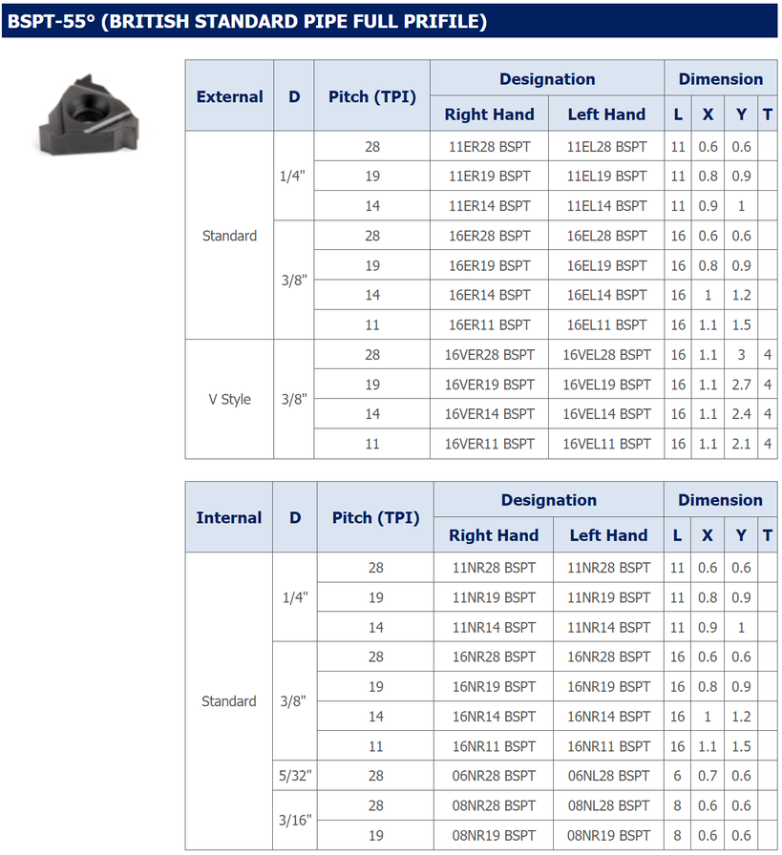Click the 5/32" diameter cell
The width and height of the screenshot is (782, 855).
coord(295,776)
